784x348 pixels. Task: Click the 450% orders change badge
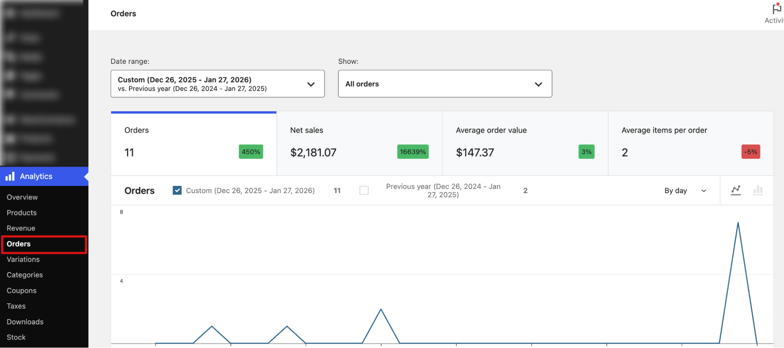(x=251, y=152)
